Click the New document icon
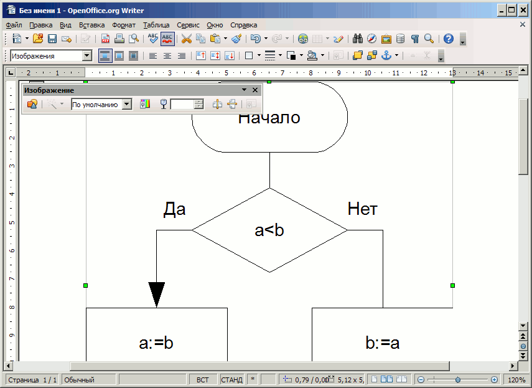 tap(17, 39)
